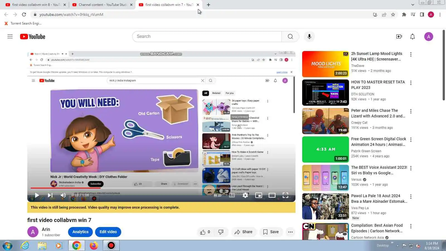
Task: Dislike this video
Action: click(221, 232)
